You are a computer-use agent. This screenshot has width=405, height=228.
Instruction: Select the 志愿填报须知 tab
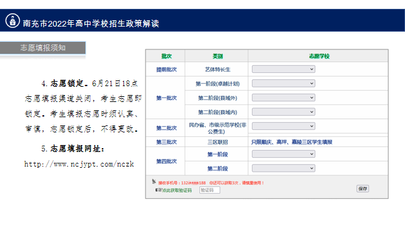(42, 48)
